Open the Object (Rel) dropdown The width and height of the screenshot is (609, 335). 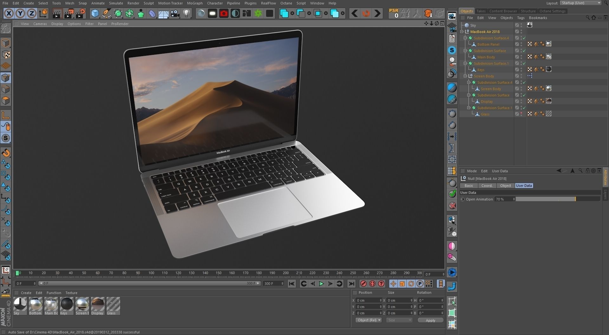(368, 320)
